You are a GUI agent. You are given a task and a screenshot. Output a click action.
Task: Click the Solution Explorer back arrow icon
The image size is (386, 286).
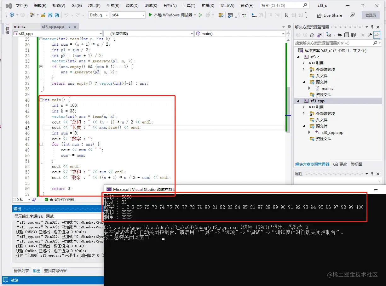point(298,35)
